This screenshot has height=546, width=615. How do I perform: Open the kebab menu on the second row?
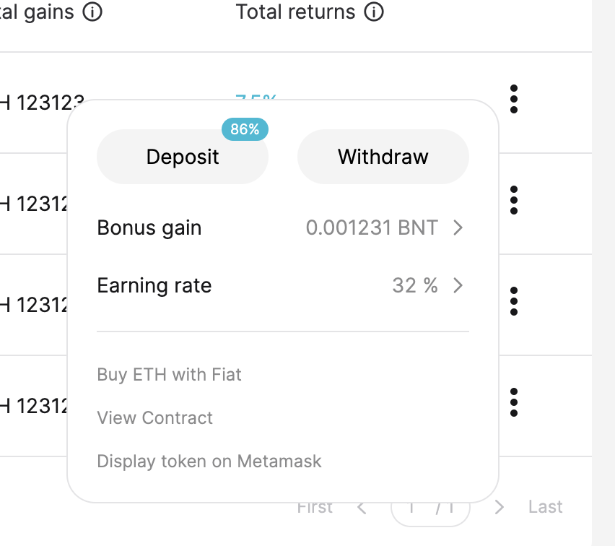tap(513, 201)
